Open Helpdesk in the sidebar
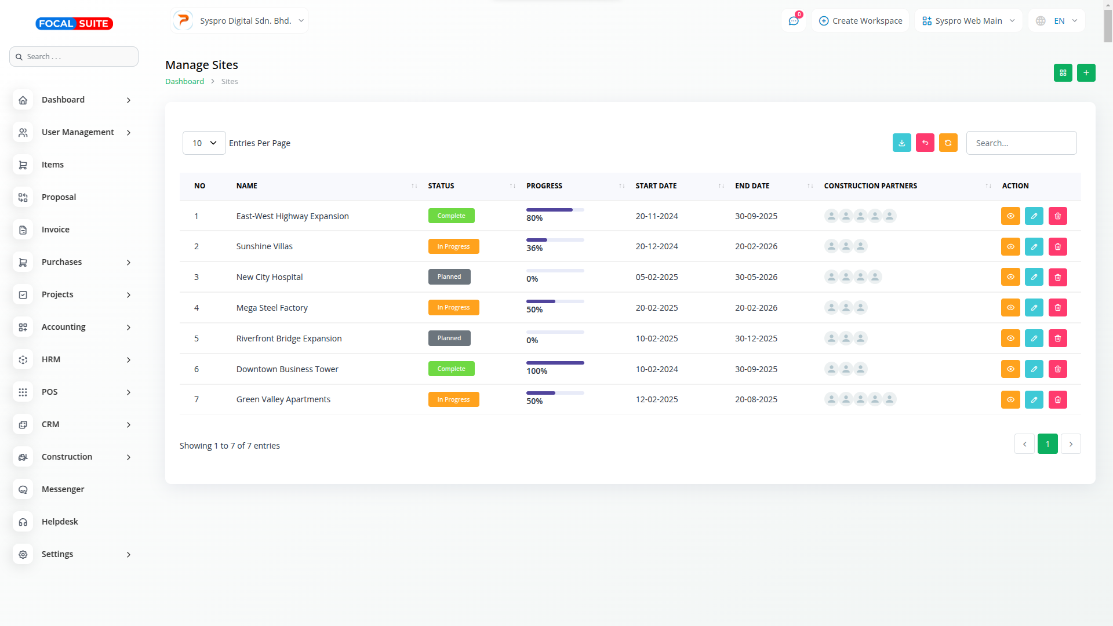1113x626 pixels. coord(60,522)
